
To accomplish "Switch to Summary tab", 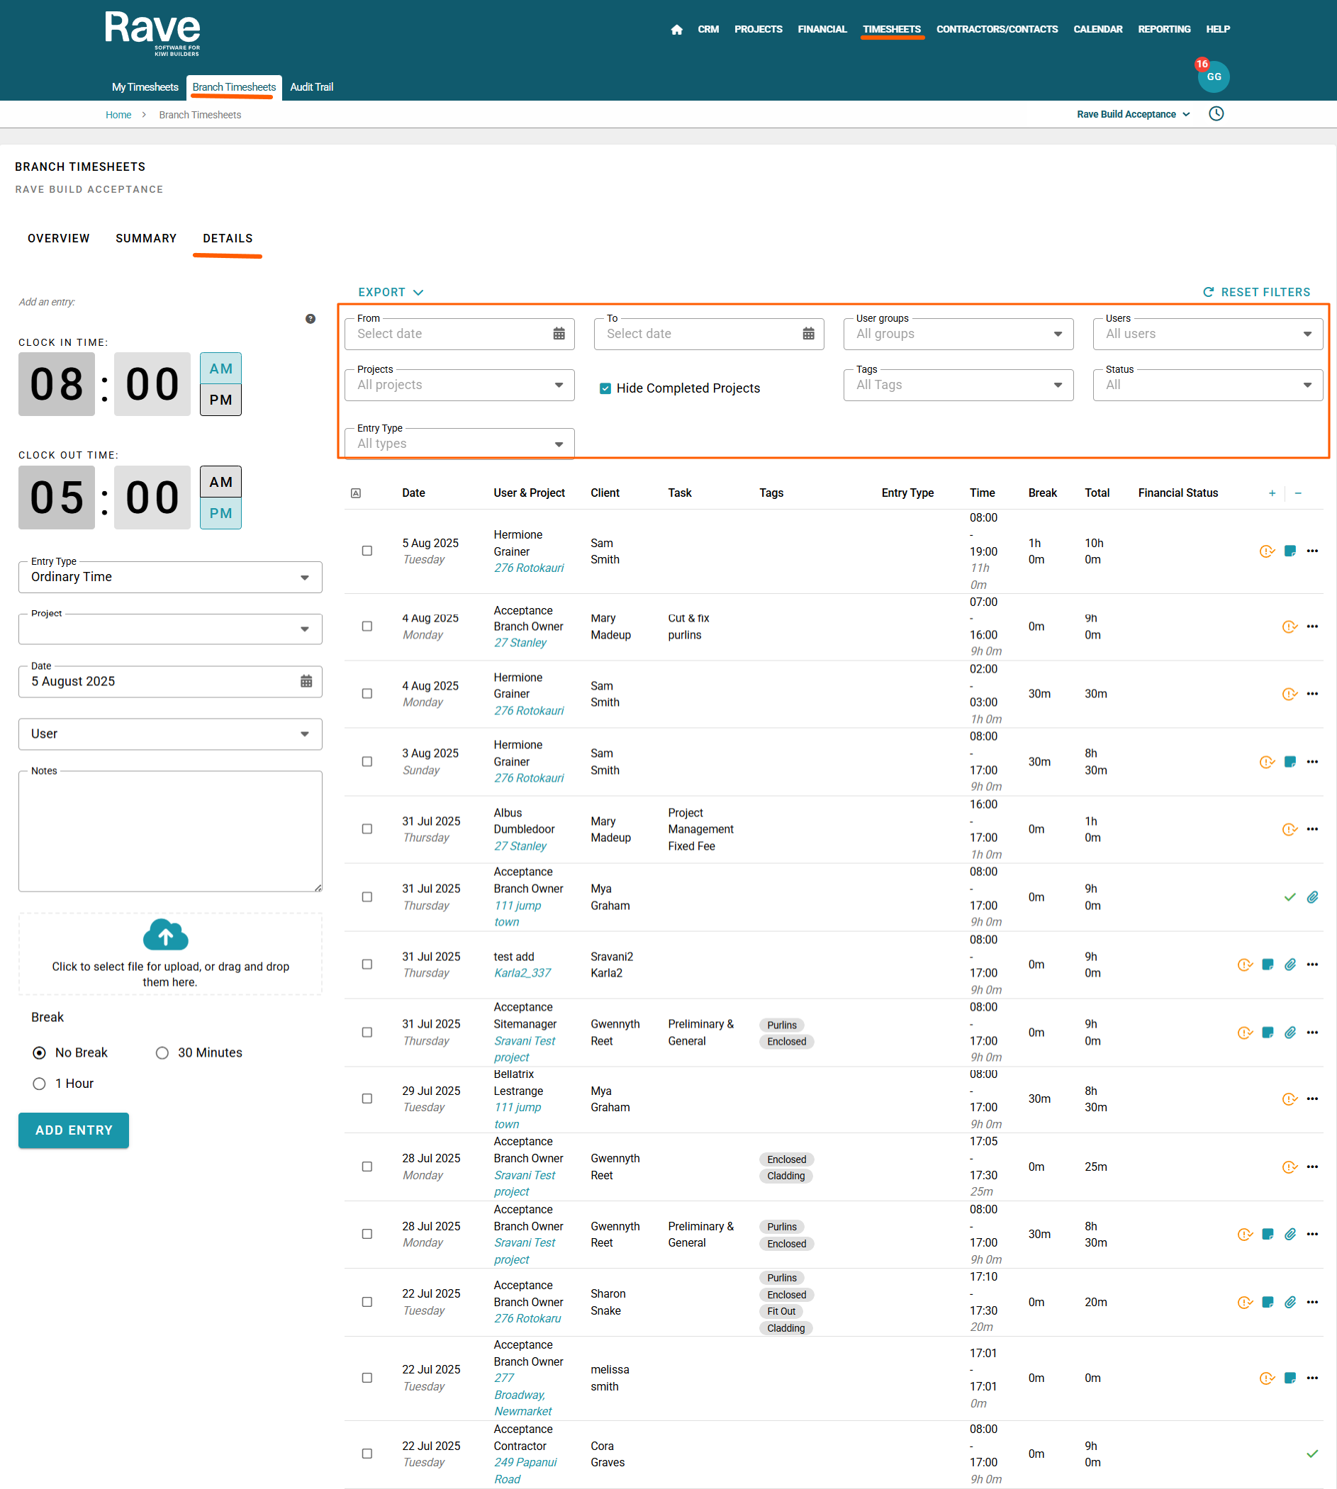I will [x=146, y=239].
